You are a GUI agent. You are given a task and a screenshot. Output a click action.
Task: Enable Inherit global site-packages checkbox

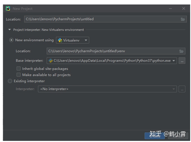[x=19, y=68]
